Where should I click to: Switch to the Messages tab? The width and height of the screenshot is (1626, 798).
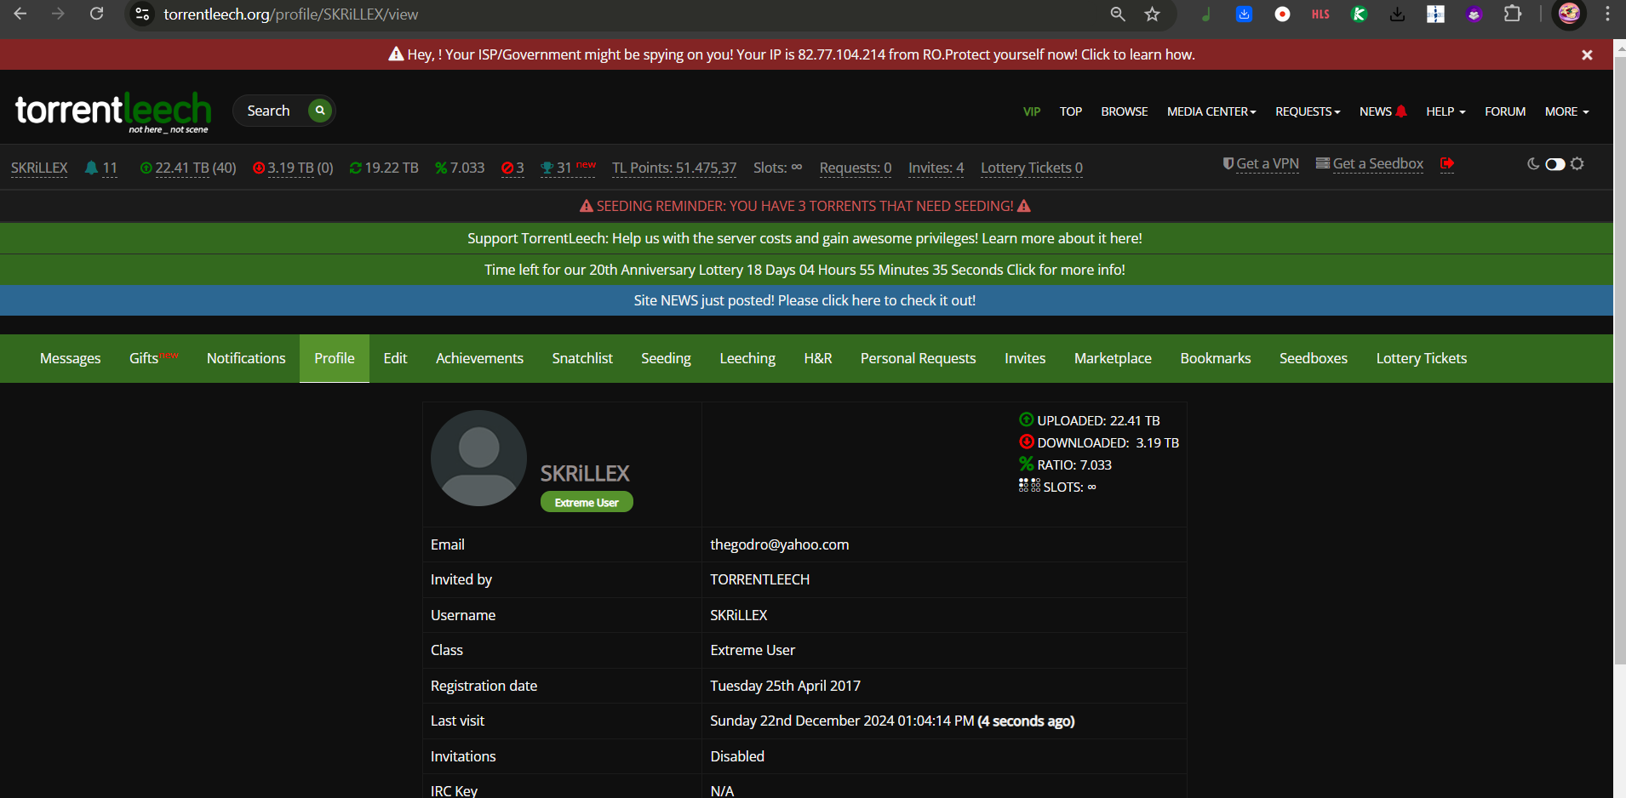pyautogui.click(x=71, y=358)
